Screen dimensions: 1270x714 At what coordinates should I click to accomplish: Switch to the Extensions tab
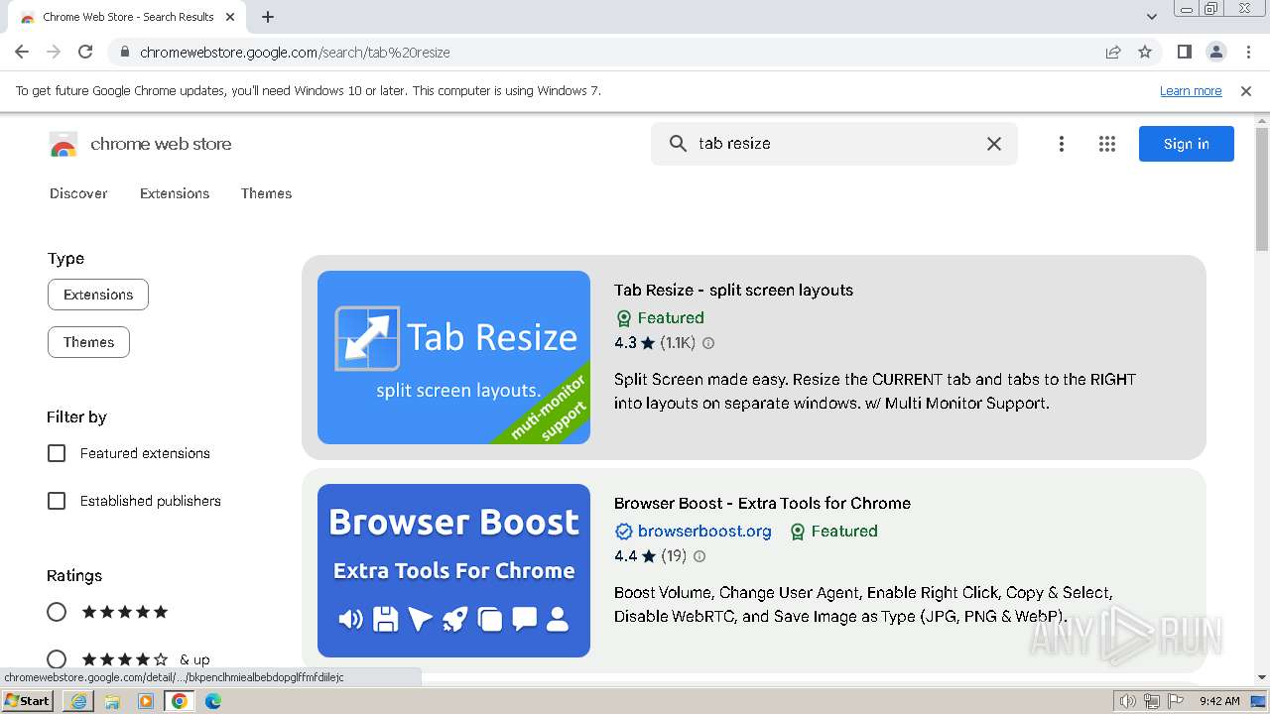pyautogui.click(x=175, y=193)
